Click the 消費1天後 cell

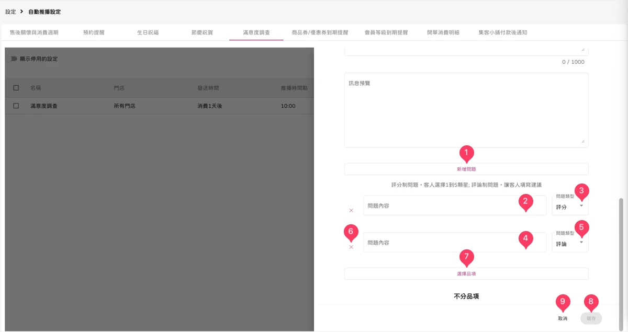210,106
